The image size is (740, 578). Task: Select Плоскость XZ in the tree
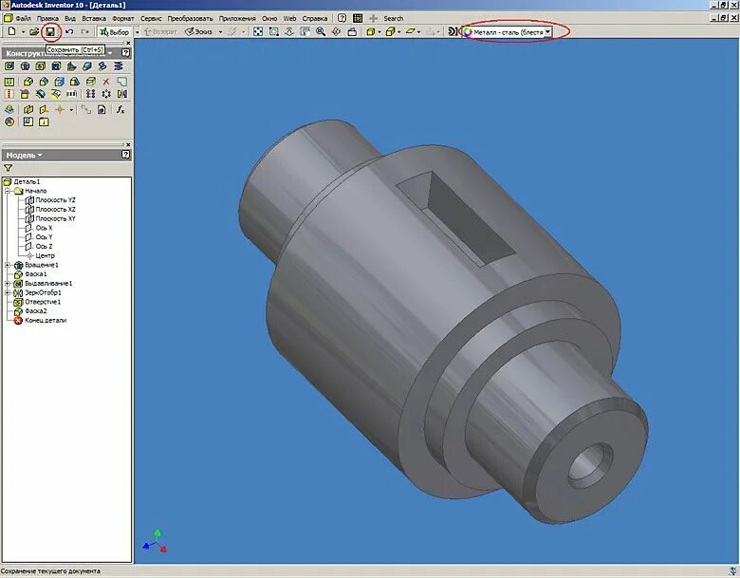[55, 209]
